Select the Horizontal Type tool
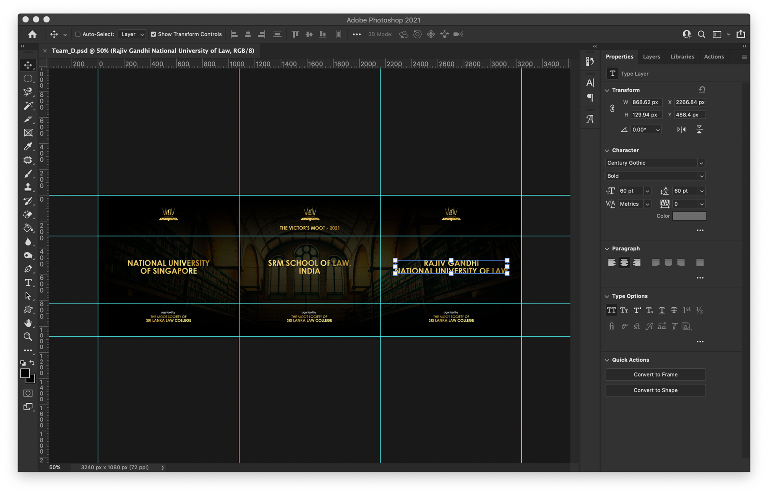 pyautogui.click(x=28, y=283)
